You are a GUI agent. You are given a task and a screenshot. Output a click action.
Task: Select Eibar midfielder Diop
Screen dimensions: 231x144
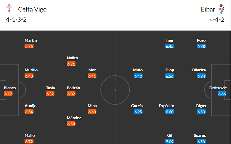tap(170, 70)
